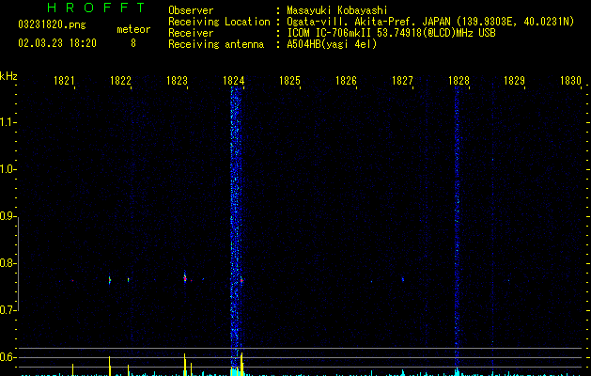
Task: Click the date stamp 02.03.23 18:20
Action: (x=57, y=43)
